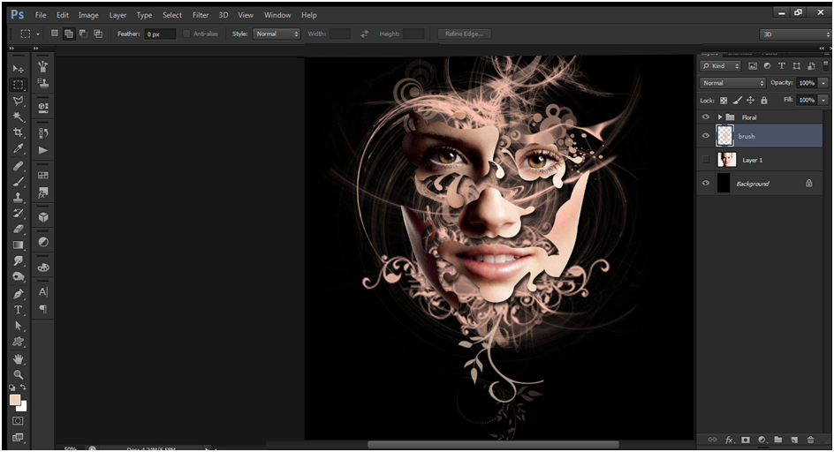Hide the Floral group
Image resolution: width=834 pixels, height=452 pixels.
coord(706,117)
